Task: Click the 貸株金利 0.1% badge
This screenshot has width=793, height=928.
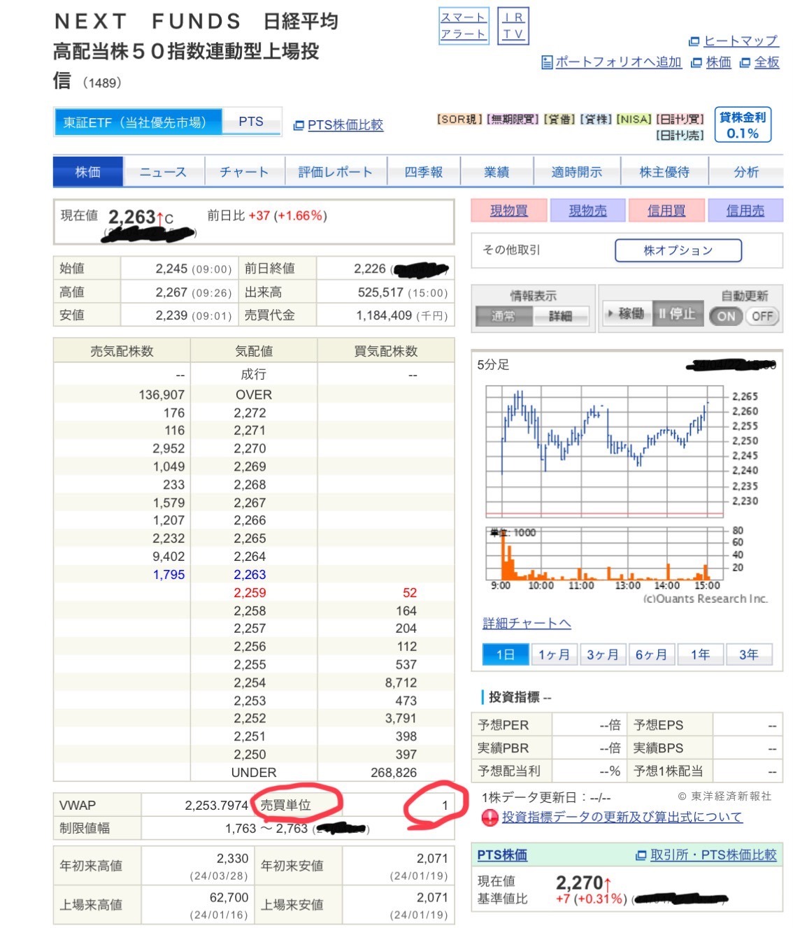Action: [743, 125]
